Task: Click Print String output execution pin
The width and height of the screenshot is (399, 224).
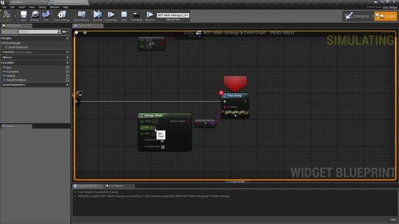Action: 245,101
